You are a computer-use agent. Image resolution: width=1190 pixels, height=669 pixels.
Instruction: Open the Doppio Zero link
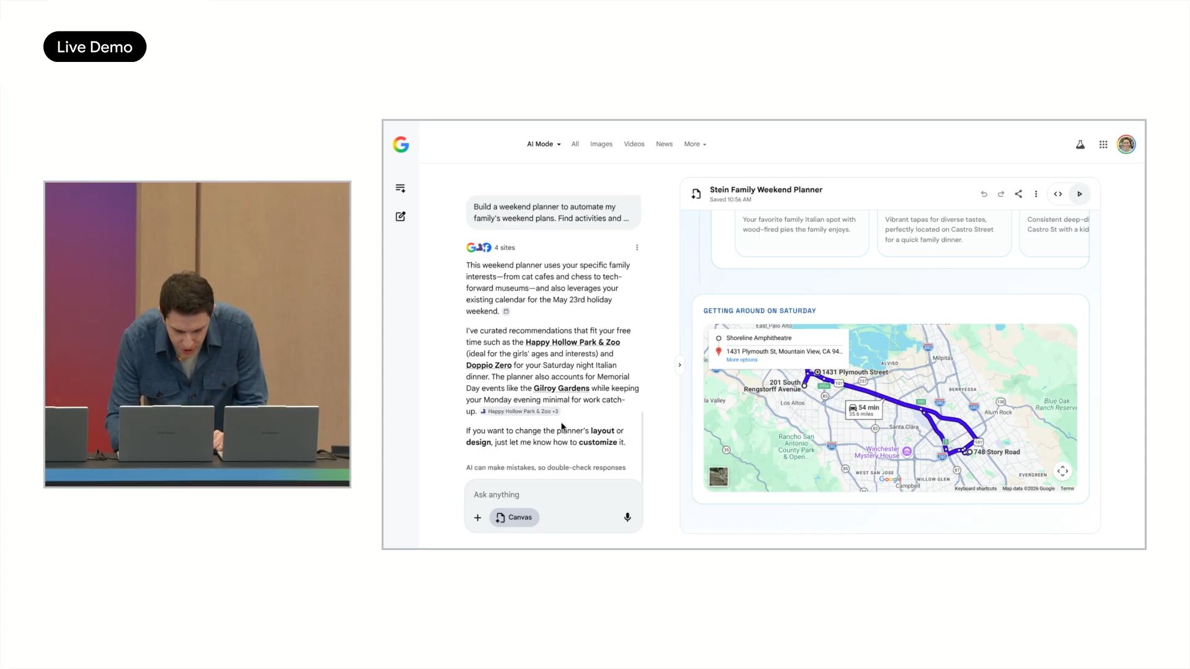click(489, 365)
